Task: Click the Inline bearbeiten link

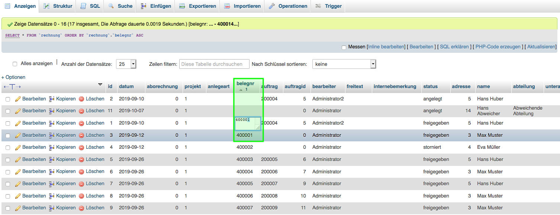Action: click(386, 47)
